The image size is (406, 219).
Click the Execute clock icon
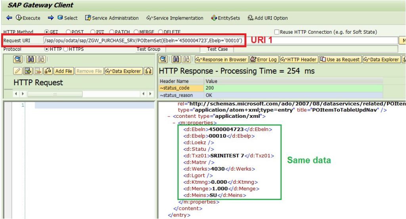click(19, 18)
